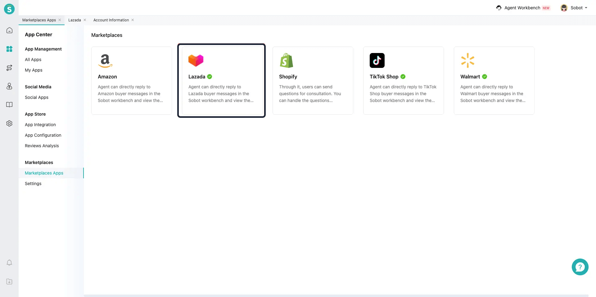Switch to the Lazada tab
The image size is (596, 297).
(74, 20)
